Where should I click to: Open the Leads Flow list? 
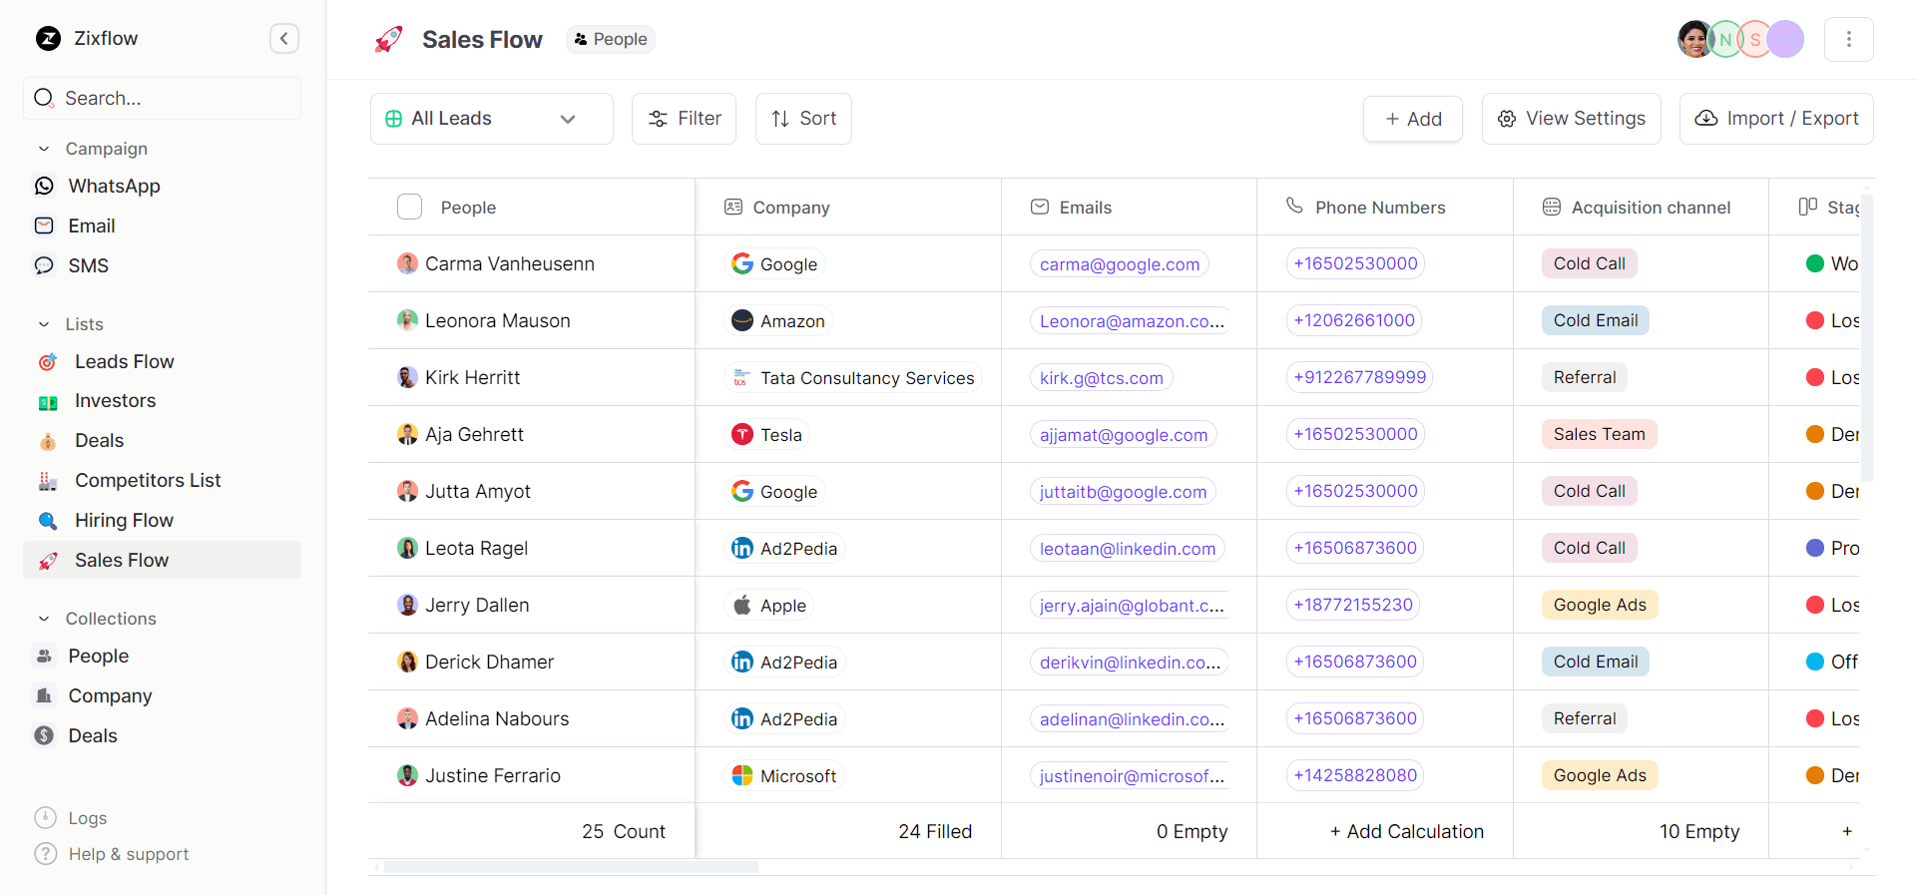pyautogui.click(x=124, y=362)
